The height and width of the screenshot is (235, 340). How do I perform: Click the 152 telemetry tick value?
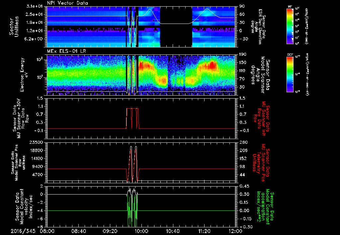pyautogui.click(x=243, y=158)
